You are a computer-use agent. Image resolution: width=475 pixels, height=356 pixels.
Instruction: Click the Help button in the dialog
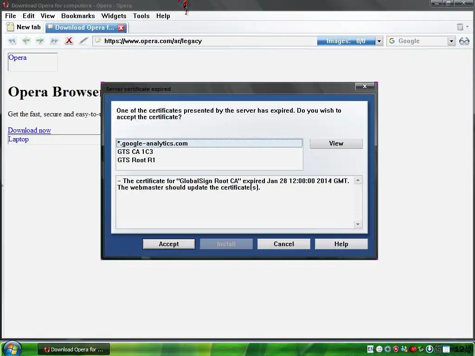point(341,244)
